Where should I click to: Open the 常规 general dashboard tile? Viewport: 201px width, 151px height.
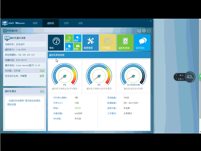pos(56,43)
